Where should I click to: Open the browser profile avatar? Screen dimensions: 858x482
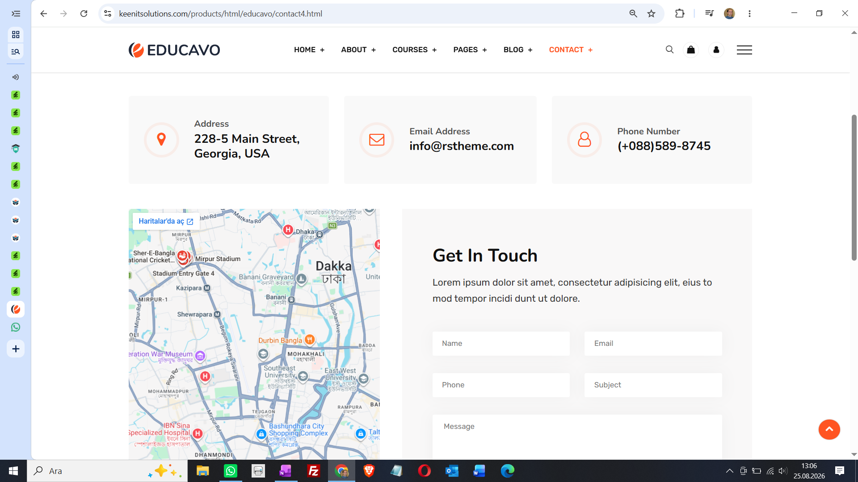point(729,13)
